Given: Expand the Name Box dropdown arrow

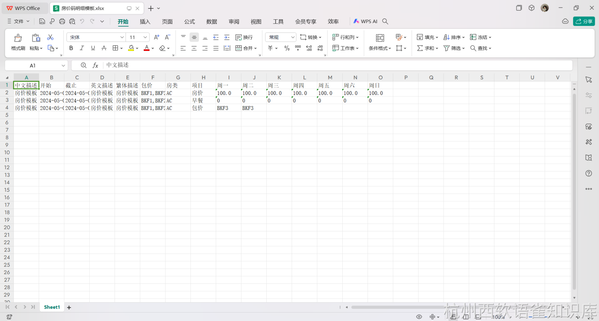Looking at the screenshot, I should pyautogui.click(x=63, y=66).
